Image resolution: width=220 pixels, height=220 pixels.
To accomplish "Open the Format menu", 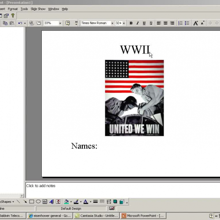I will tap(13, 9).
